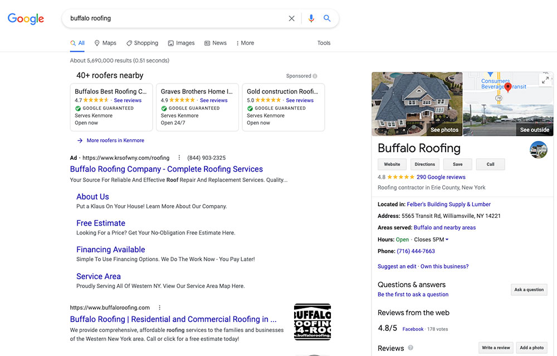Click the Google logo
The width and height of the screenshot is (557, 356).
pyautogui.click(x=26, y=18)
